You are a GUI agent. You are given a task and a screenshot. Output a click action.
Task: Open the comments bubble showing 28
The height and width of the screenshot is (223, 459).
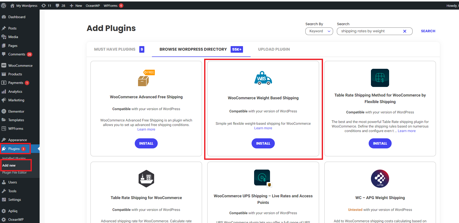point(60,6)
